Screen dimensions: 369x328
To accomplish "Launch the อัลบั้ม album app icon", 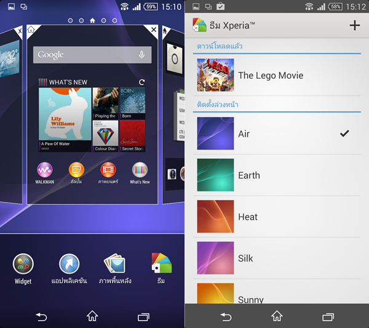I will tap(76, 170).
